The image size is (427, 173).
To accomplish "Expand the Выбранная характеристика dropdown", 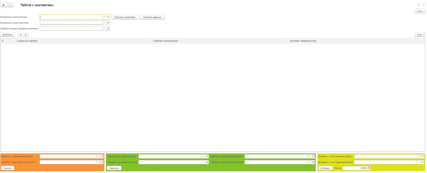I will tap(104, 23).
